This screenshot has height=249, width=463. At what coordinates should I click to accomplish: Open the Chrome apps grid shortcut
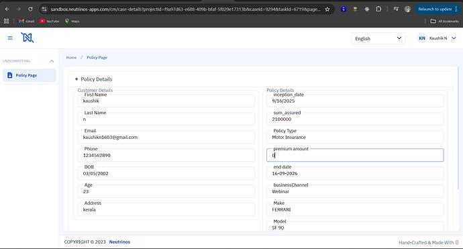pyautogui.click(x=6, y=21)
